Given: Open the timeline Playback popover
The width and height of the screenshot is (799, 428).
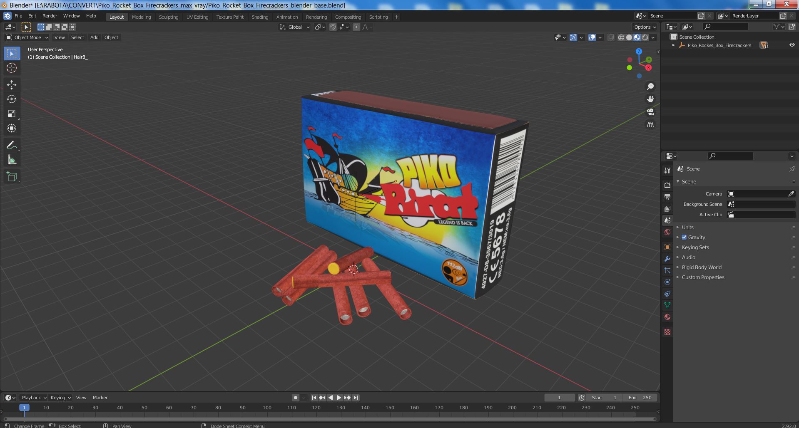Looking at the screenshot, I should click(33, 398).
